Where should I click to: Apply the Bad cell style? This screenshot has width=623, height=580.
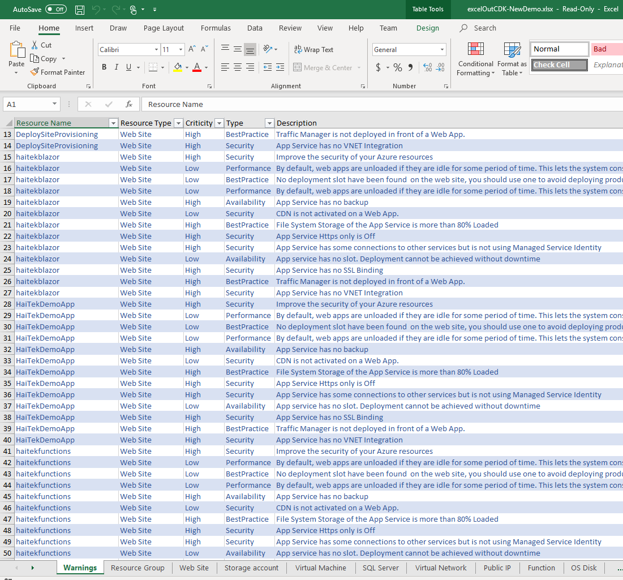click(607, 49)
